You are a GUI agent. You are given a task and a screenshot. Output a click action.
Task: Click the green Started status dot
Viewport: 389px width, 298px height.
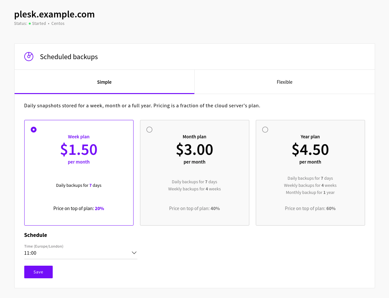pos(30,24)
